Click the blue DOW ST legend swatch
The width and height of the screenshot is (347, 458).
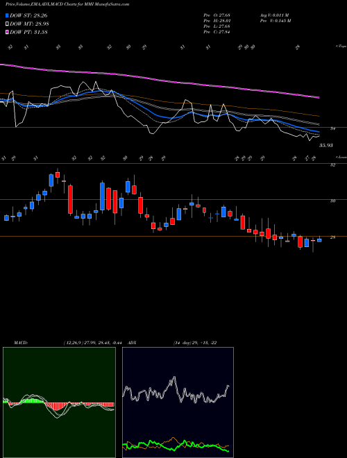[x=8, y=15]
